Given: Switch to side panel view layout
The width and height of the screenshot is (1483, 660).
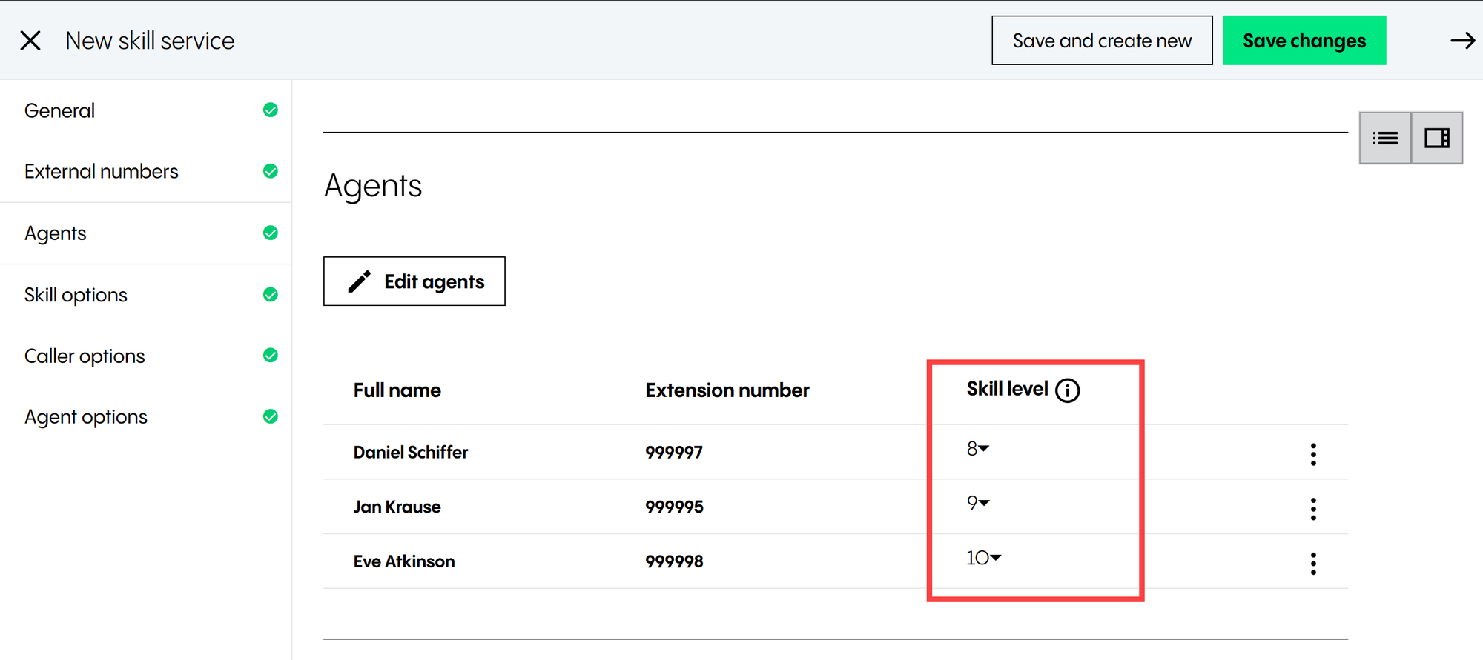Looking at the screenshot, I should point(1436,139).
